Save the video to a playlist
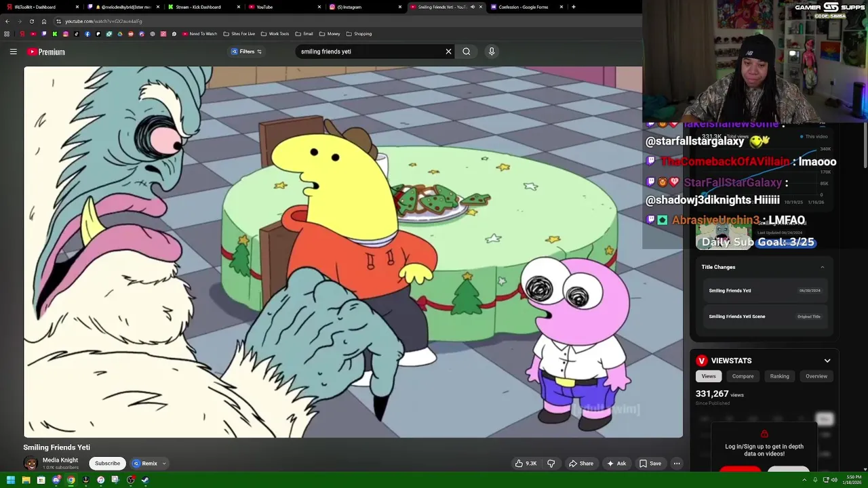This screenshot has width=868, height=488. coord(650,464)
